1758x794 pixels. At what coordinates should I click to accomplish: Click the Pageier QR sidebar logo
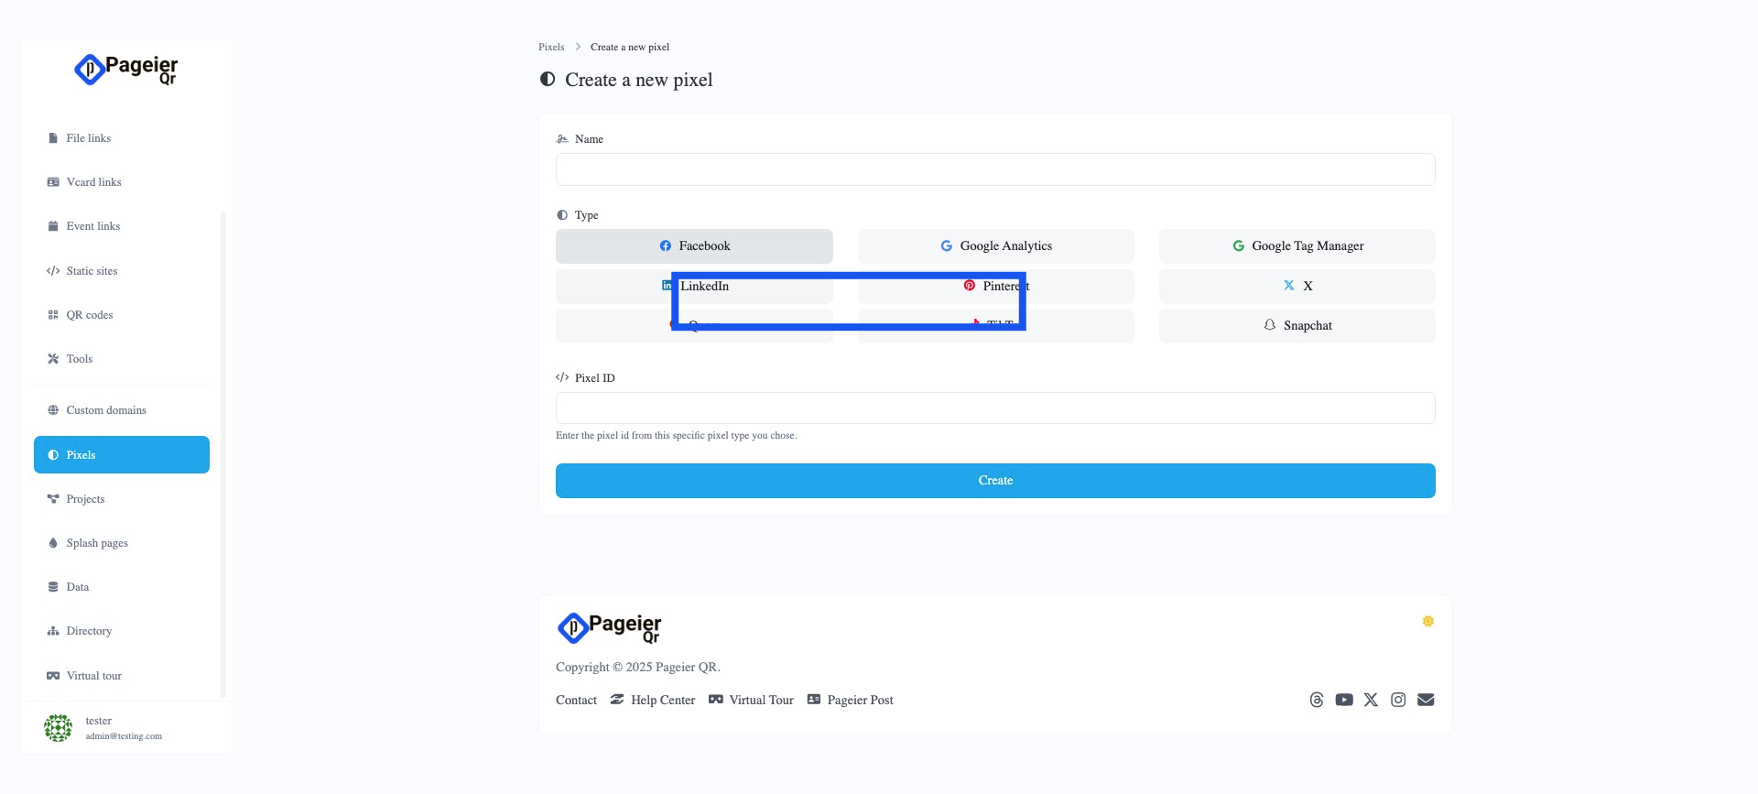126,70
